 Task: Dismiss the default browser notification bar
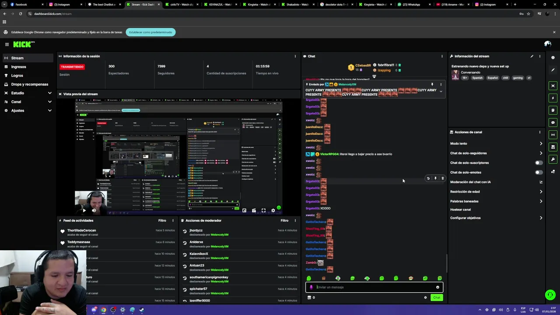tap(554, 32)
